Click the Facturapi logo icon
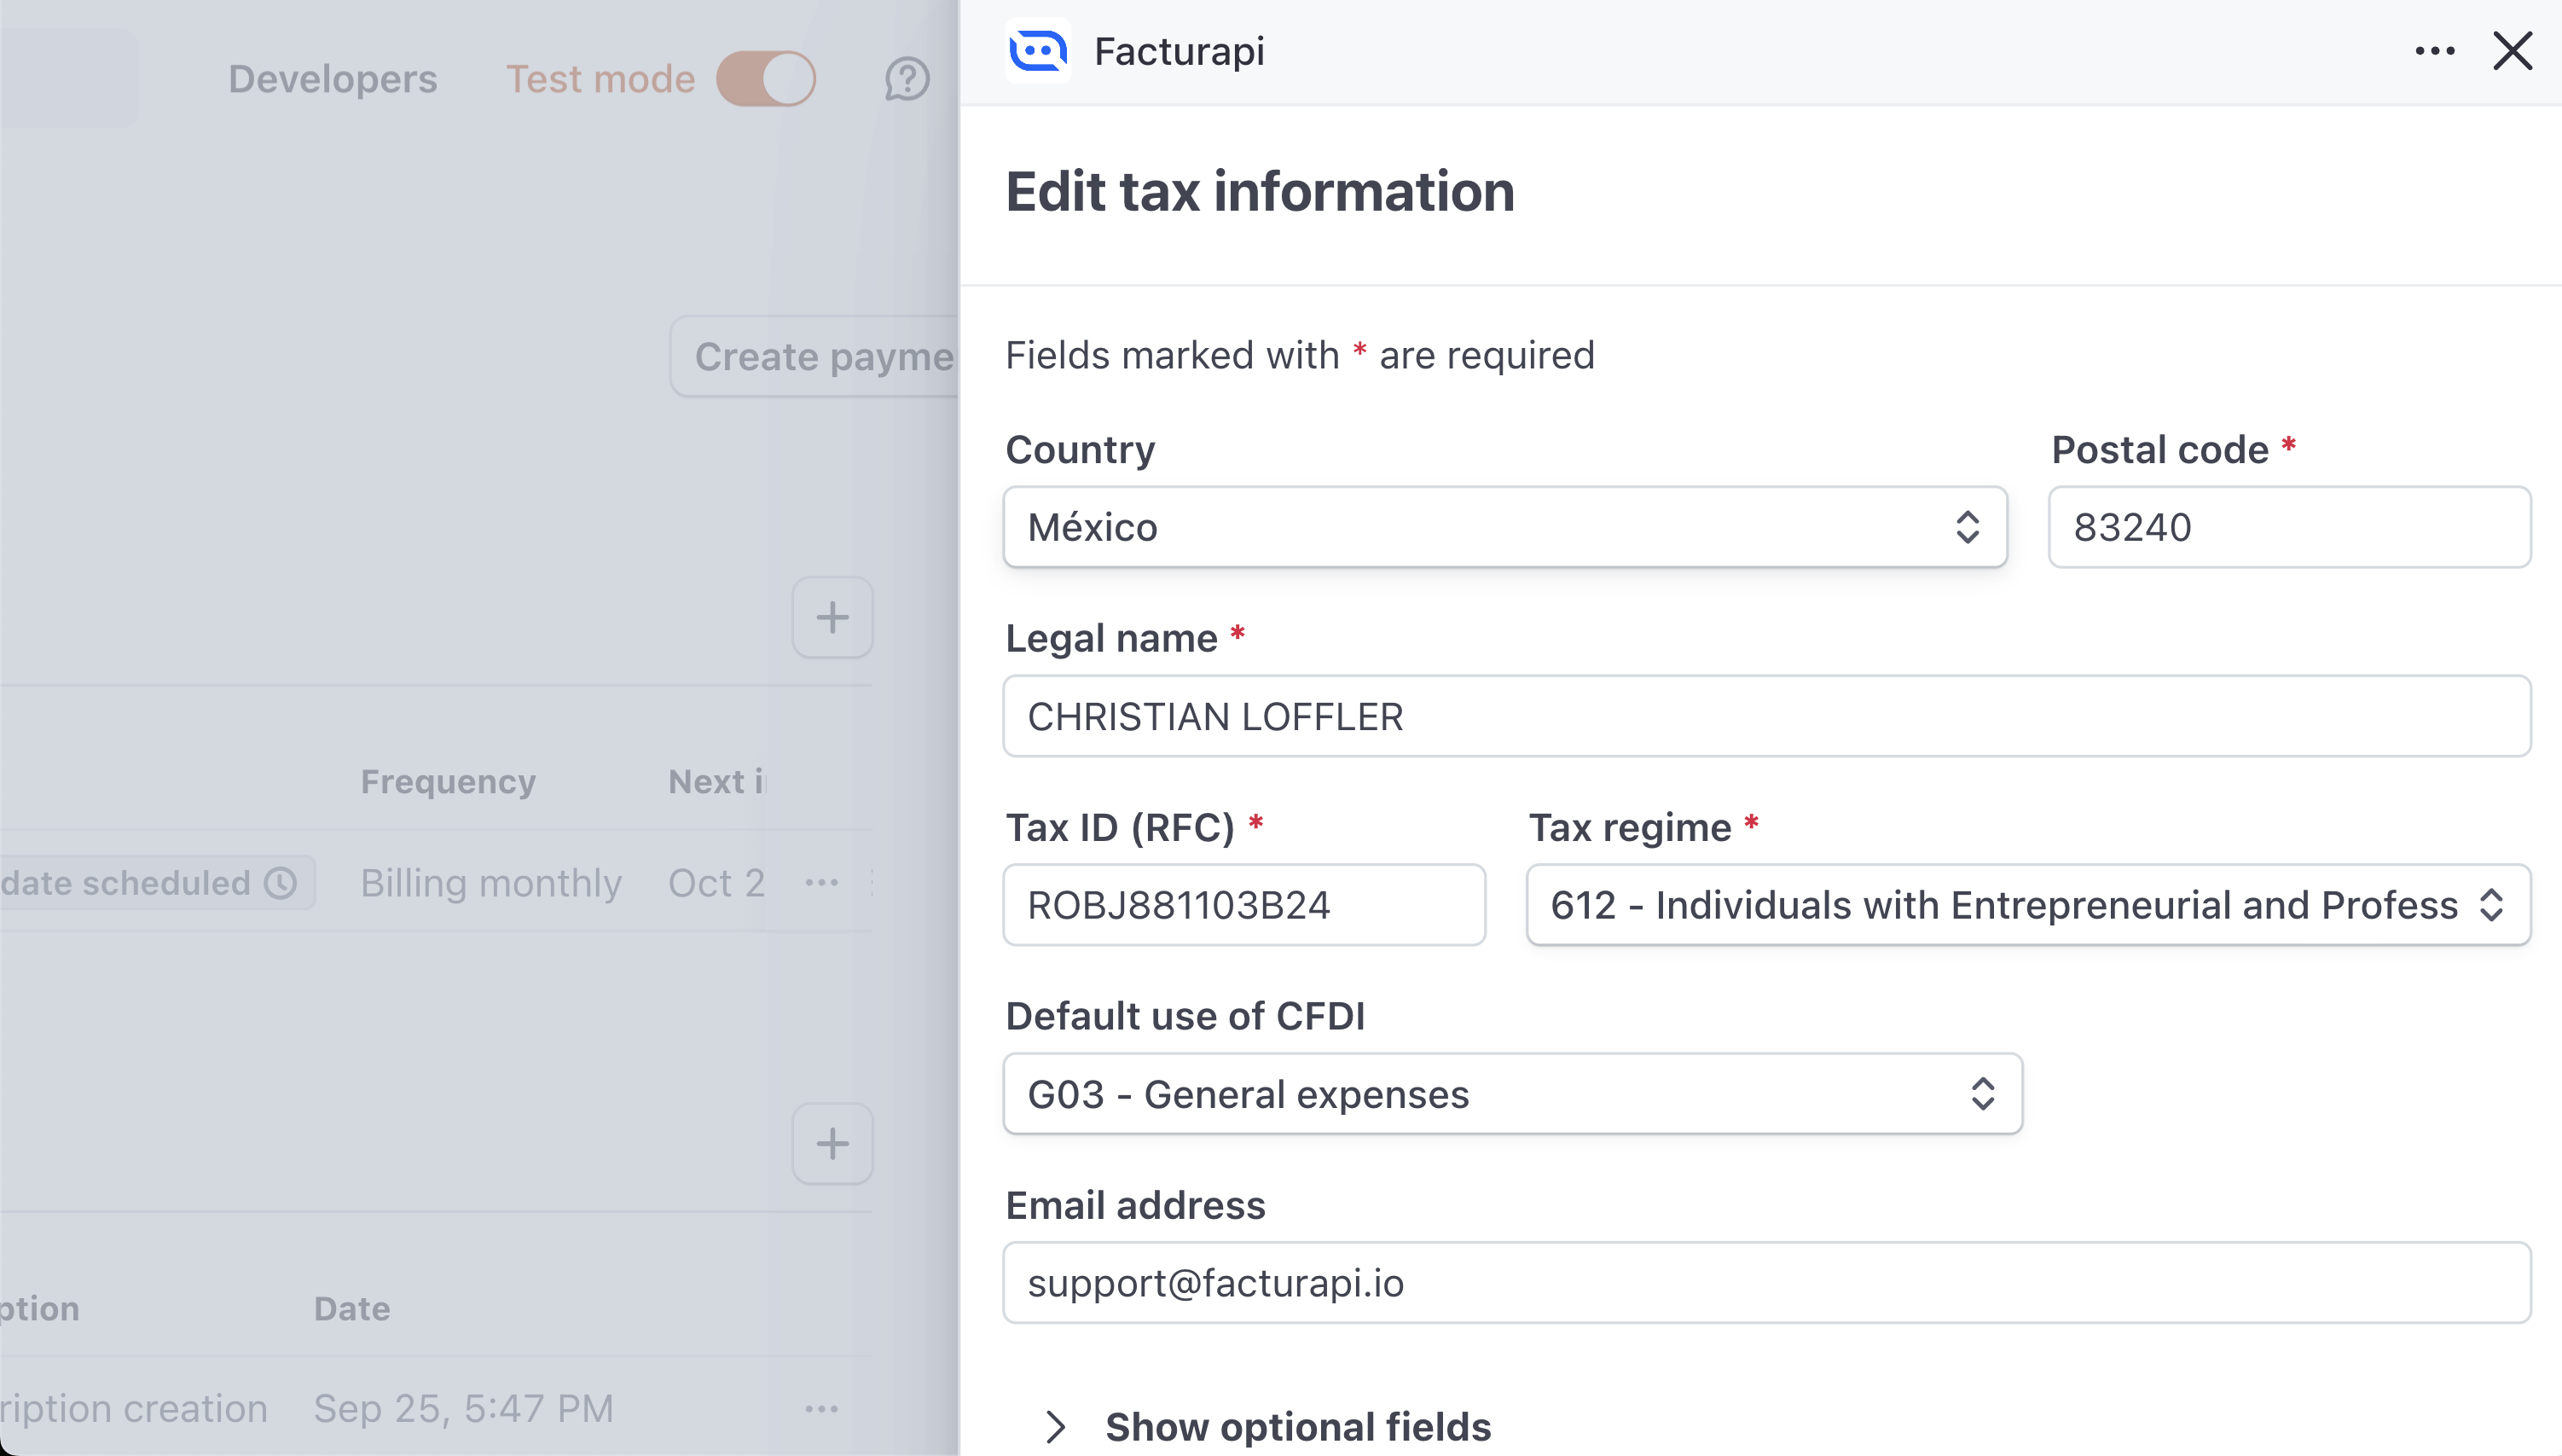The image size is (2562, 1456). pos(1036,50)
